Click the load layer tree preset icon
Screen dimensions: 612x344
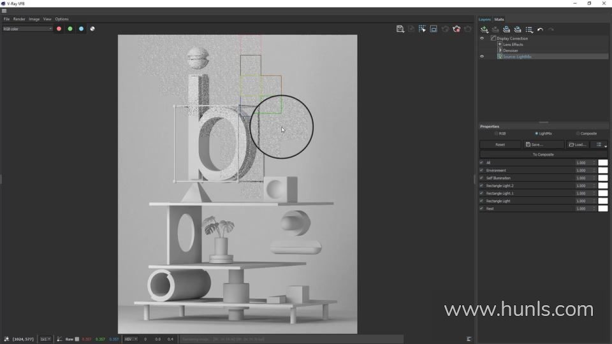tap(518, 30)
